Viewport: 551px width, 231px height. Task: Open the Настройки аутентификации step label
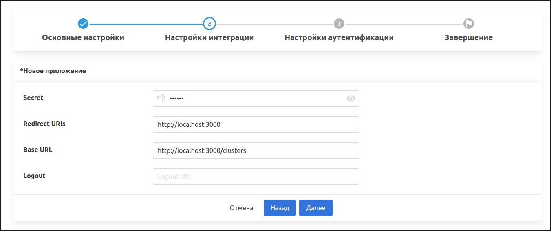click(339, 38)
